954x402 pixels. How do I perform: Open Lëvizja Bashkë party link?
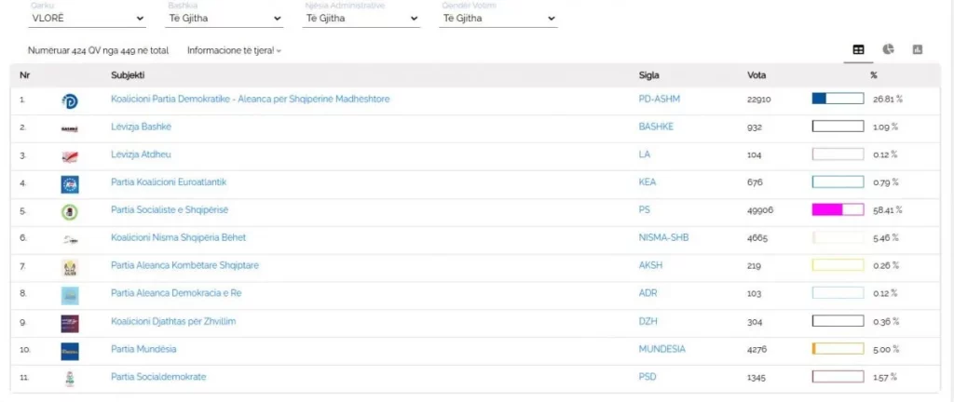tap(141, 127)
